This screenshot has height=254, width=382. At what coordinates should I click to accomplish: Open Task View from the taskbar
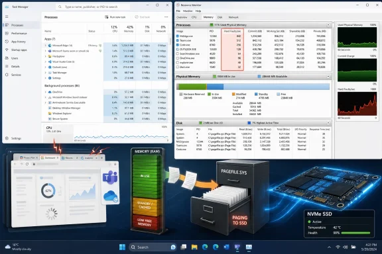click(x=184, y=247)
